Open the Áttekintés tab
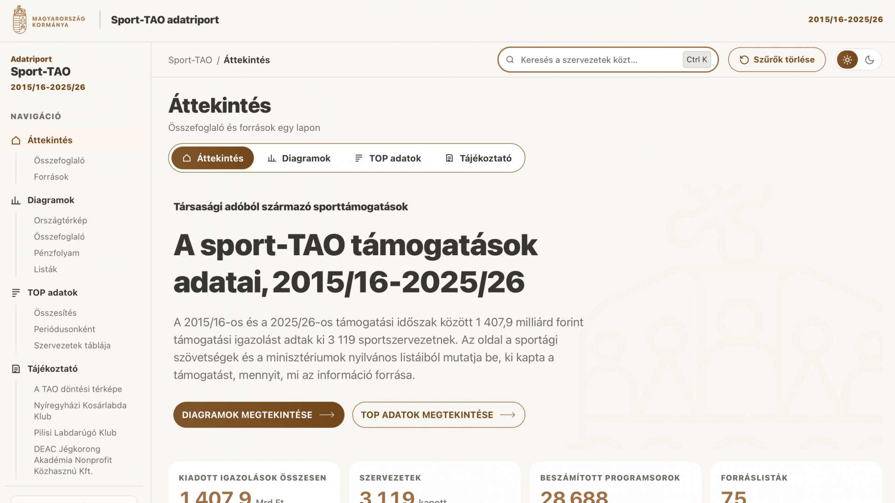The image size is (895, 503). pyautogui.click(x=213, y=158)
